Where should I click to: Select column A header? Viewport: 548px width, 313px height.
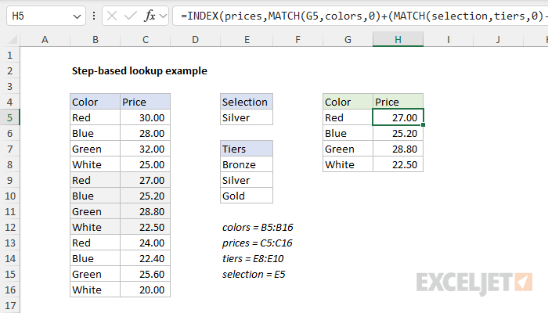45,39
